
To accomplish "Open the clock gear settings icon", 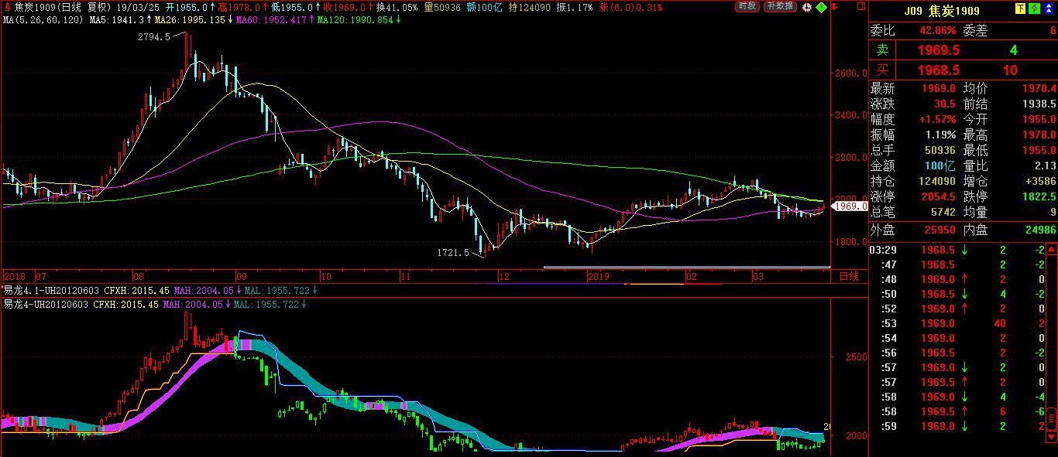I will coord(808,7).
